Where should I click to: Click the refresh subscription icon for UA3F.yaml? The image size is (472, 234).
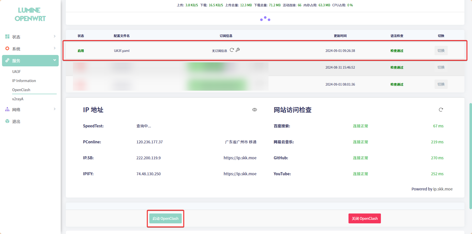pos(232,50)
